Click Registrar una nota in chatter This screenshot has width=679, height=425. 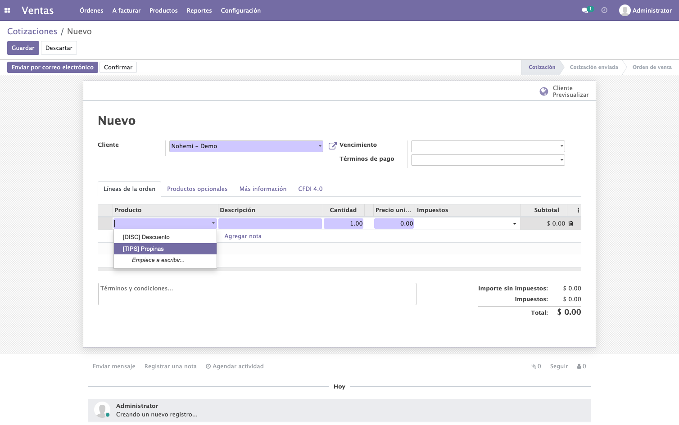click(171, 366)
